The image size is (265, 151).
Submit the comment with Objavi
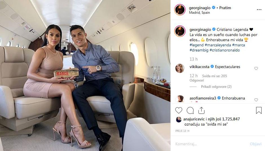[x=255, y=144]
